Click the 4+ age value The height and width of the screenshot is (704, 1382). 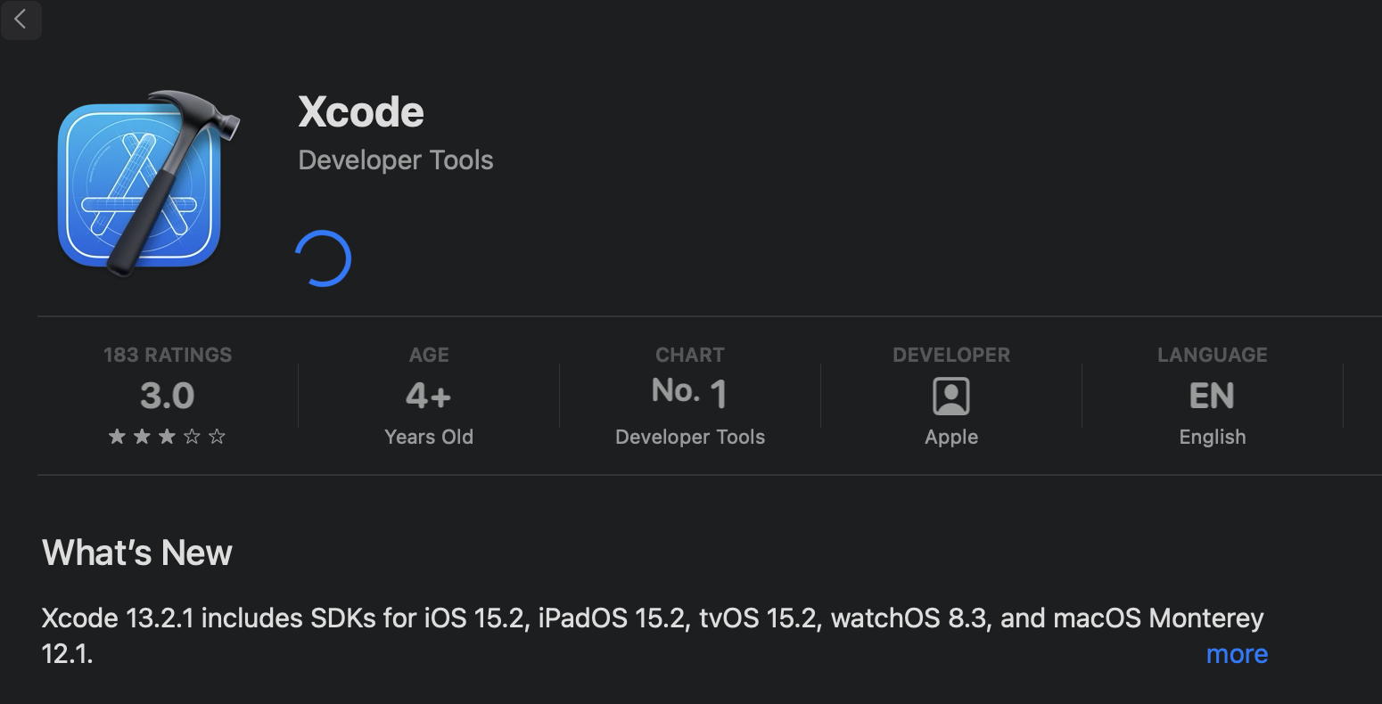pos(429,396)
